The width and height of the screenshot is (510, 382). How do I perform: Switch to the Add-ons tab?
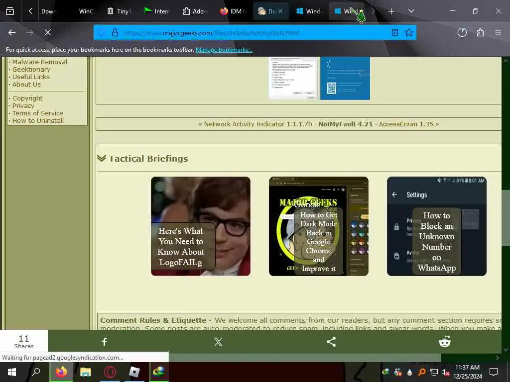click(x=195, y=11)
